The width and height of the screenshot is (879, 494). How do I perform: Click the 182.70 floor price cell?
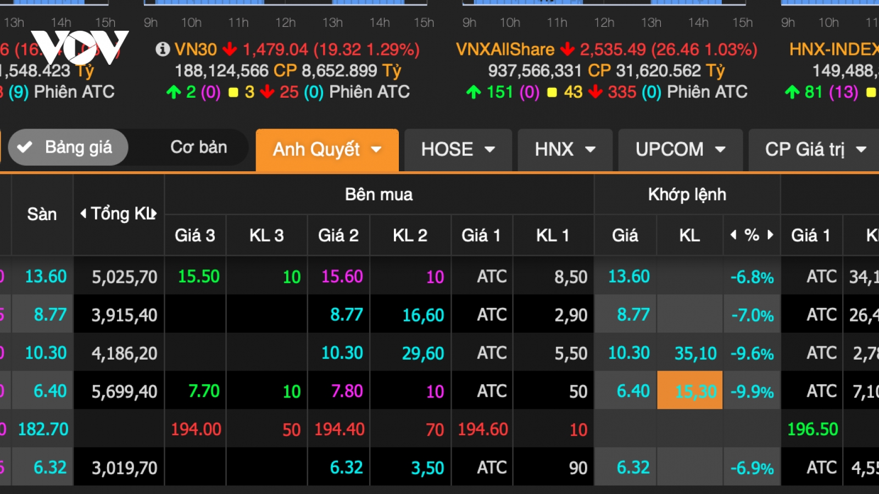(43, 429)
